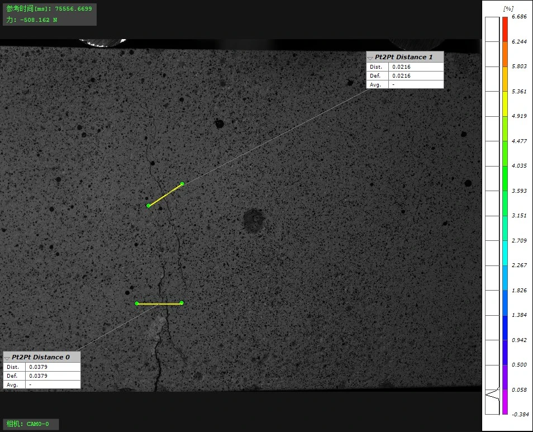Click the yellow segment of the color legend
Screen dimensions: 533x432
(505, 103)
